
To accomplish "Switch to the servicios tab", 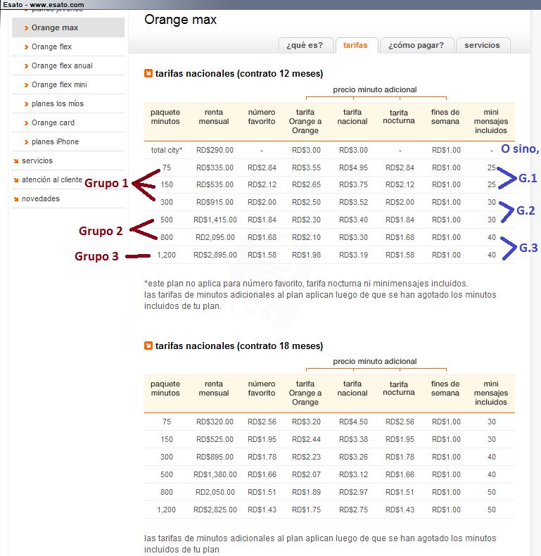I will (x=482, y=45).
